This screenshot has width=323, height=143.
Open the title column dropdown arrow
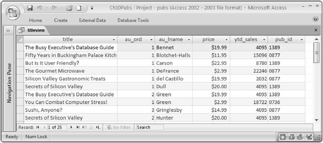pos(114,40)
